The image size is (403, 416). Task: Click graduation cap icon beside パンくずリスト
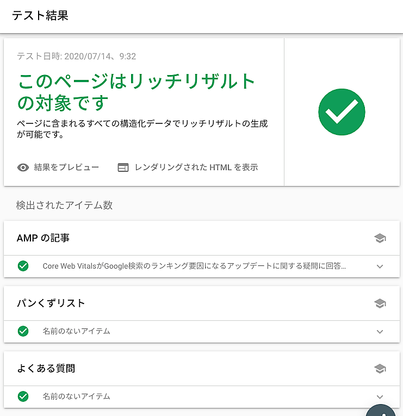[x=380, y=303]
